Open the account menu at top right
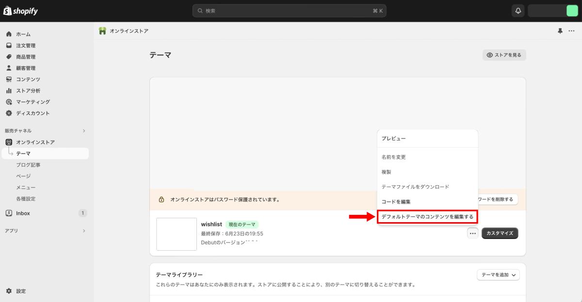The width and height of the screenshot is (582, 302). point(553,11)
